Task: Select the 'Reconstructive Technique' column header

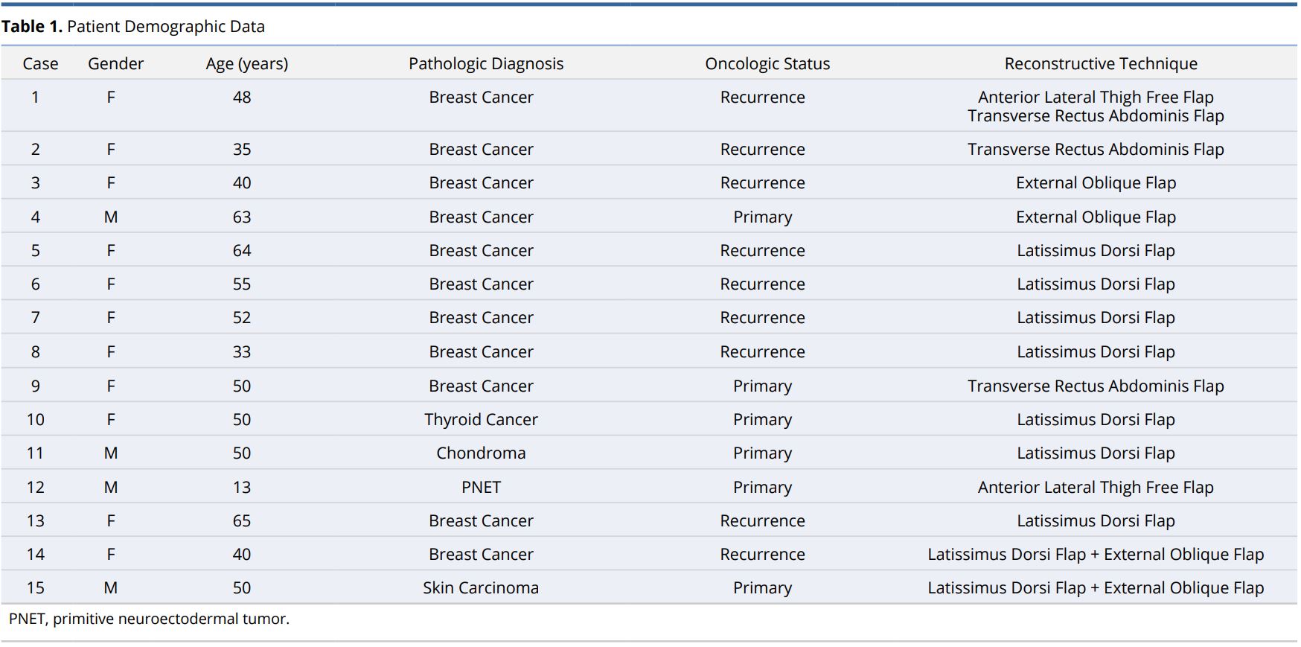Action: (1101, 64)
